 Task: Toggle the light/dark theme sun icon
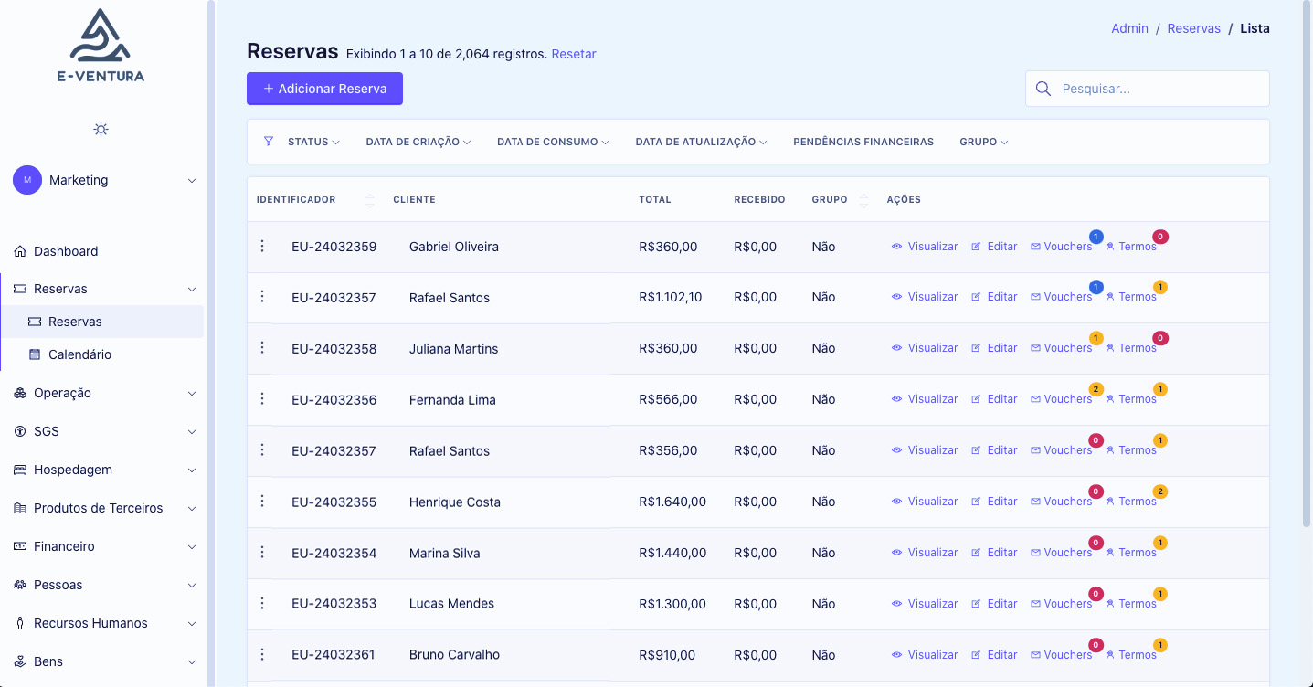pyautogui.click(x=101, y=129)
